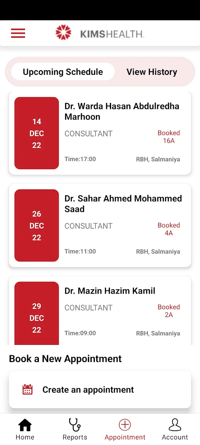Tap the 29 DEC 22 date tile
Viewport: 200px width, 445px height.
point(37,313)
